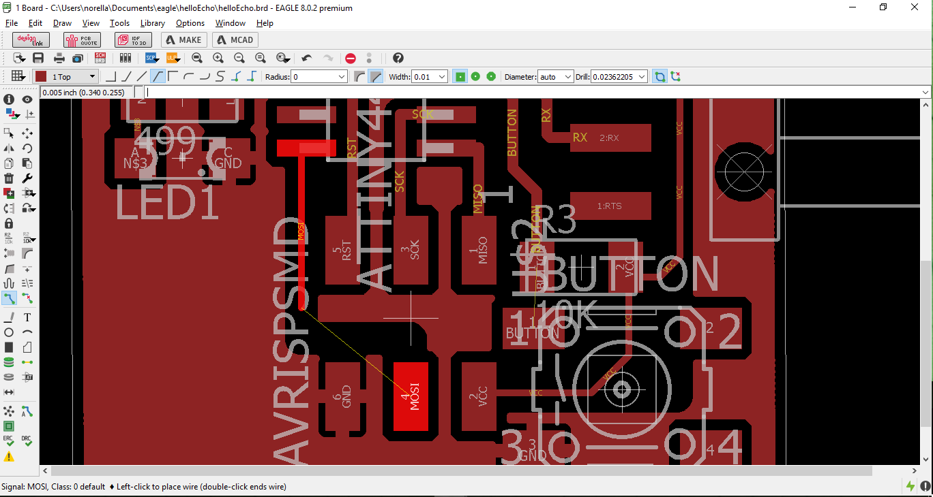Viewport: 933px width, 497px height.
Task: Open the Library menu
Action: click(x=153, y=23)
